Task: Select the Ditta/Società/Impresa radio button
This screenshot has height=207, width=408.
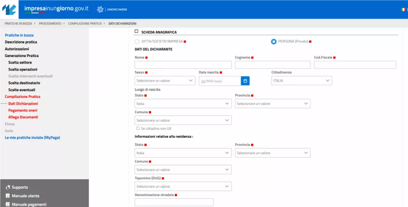Action: (x=137, y=42)
